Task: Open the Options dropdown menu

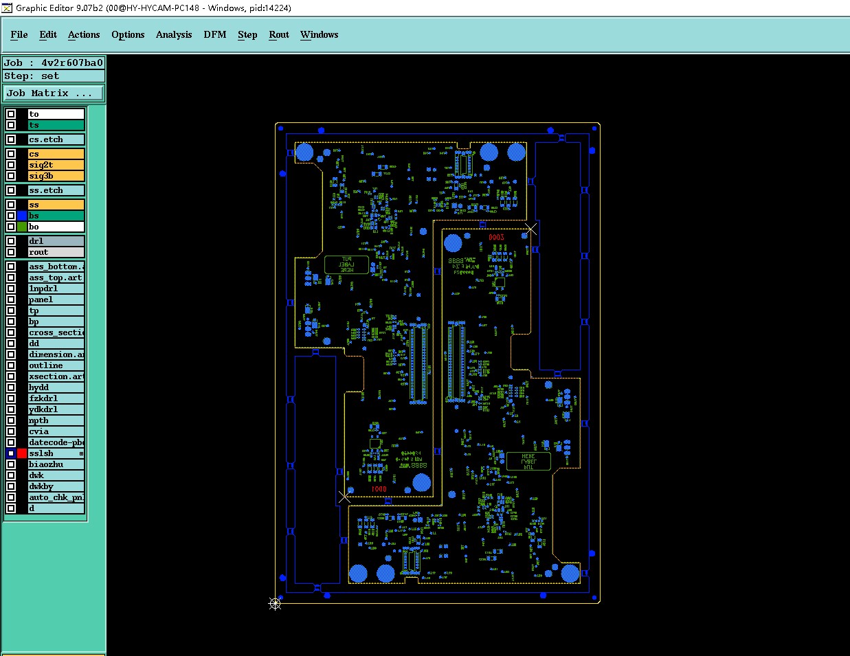Action: 128,34
